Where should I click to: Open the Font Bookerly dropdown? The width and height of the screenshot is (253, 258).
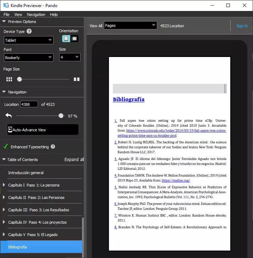click(x=29, y=58)
